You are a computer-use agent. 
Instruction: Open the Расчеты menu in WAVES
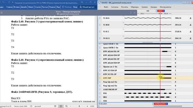point(125,7)
